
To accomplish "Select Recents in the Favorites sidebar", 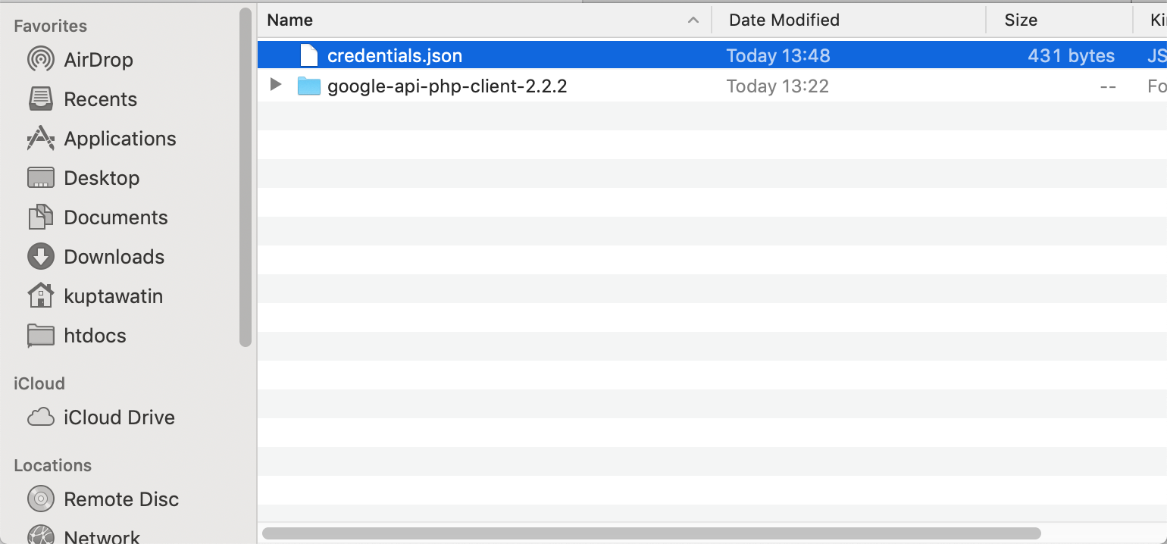I will pos(101,99).
